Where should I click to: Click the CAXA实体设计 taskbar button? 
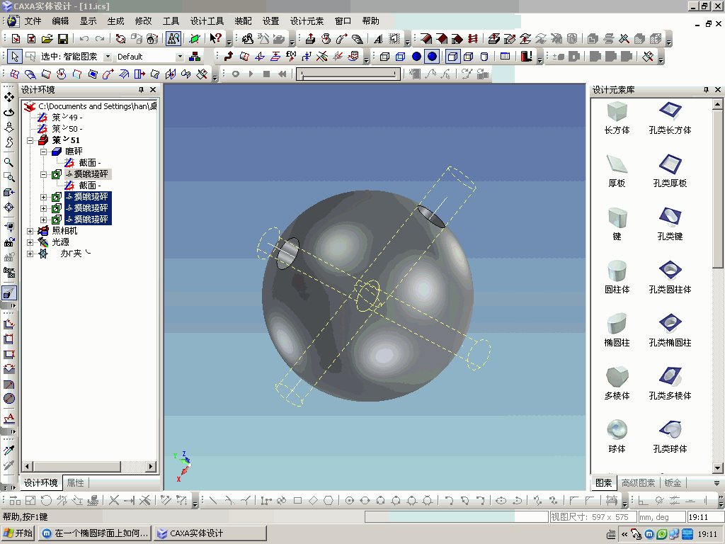[x=210, y=533]
